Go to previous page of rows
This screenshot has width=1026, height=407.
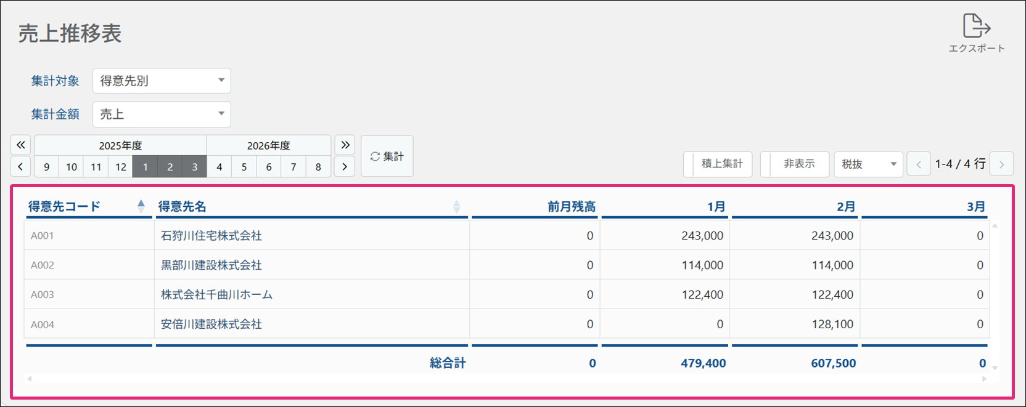click(919, 164)
